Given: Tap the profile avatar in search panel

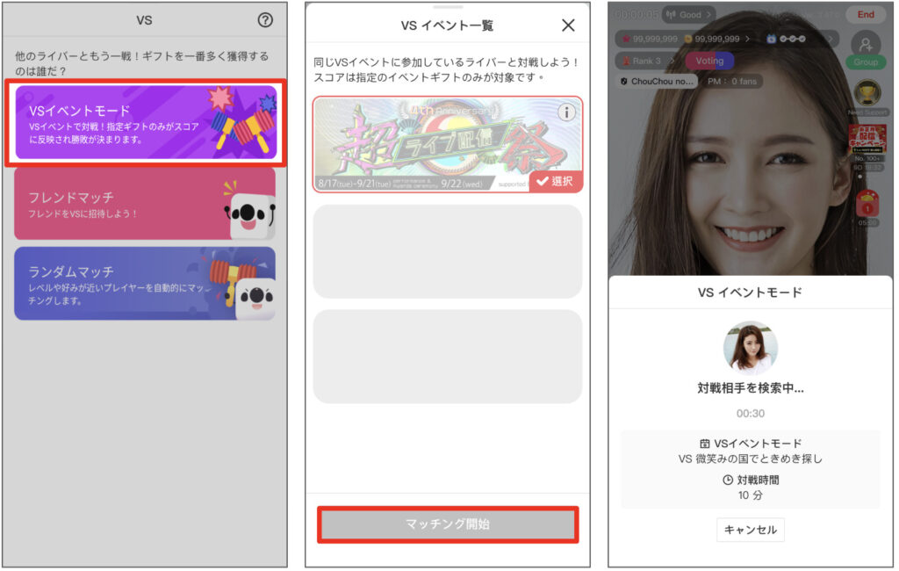Looking at the screenshot, I should pos(750,348).
